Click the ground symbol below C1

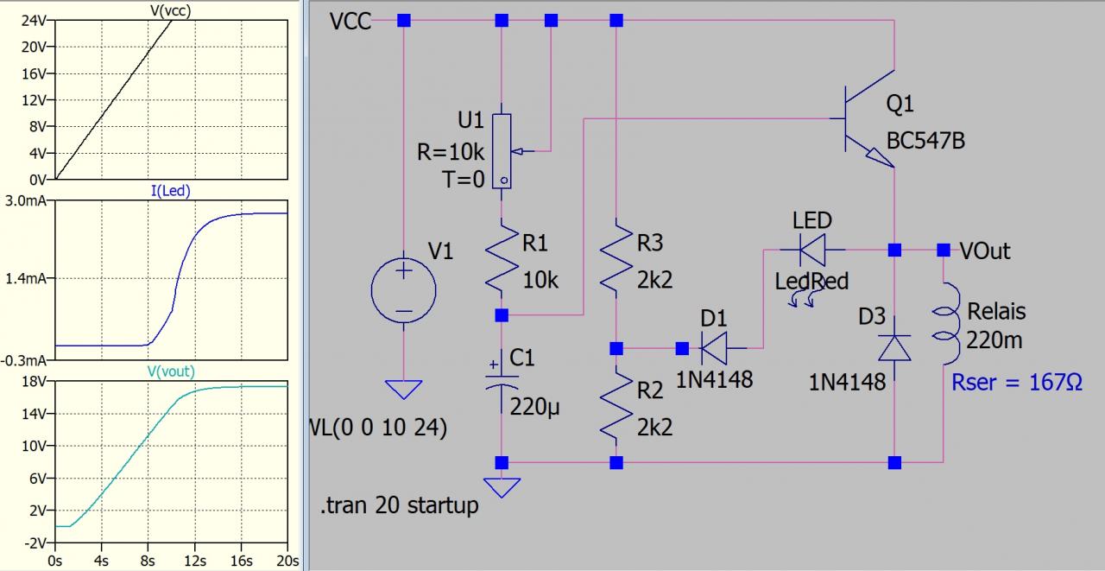point(501,487)
